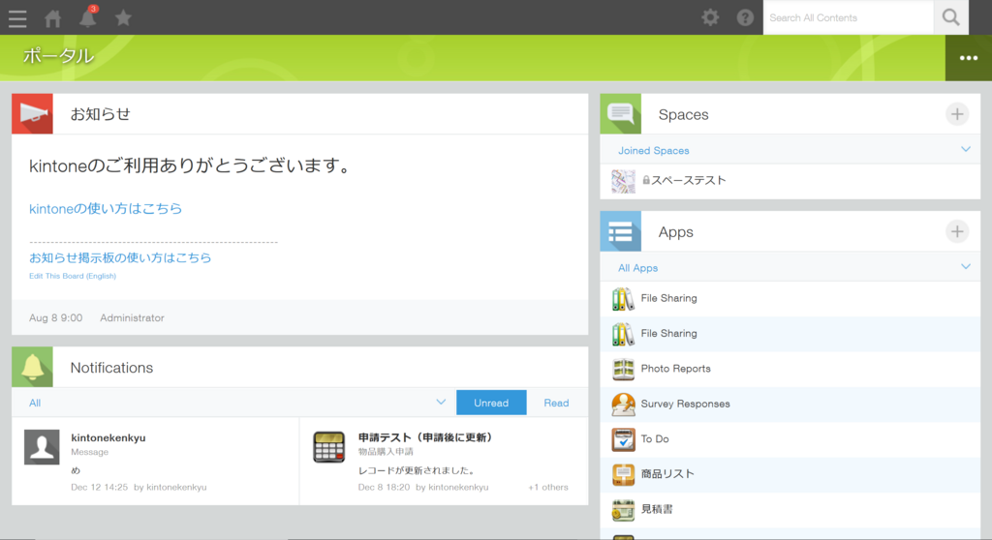Open 'お知らせ掲示板の使い方はこちら' link
The width and height of the screenshot is (992, 540).
(120, 257)
